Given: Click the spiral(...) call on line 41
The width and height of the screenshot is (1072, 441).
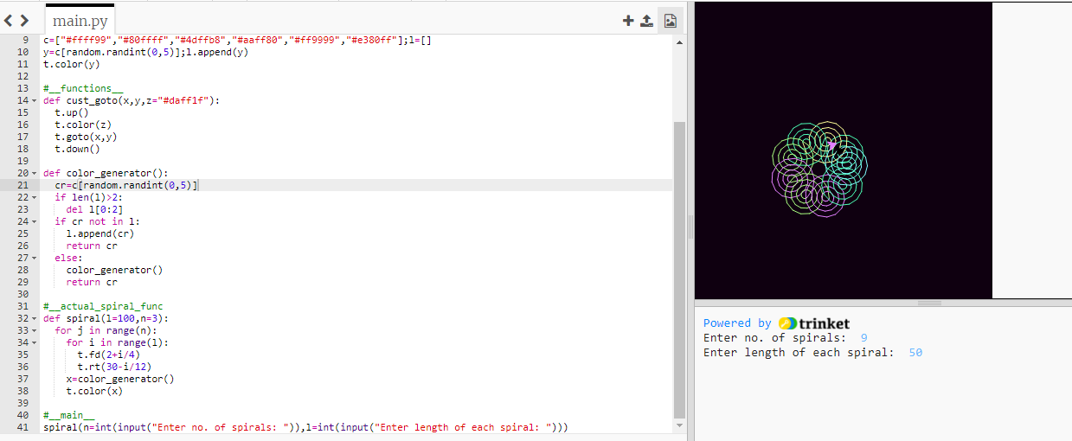Looking at the screenshot, I should 305,427.
